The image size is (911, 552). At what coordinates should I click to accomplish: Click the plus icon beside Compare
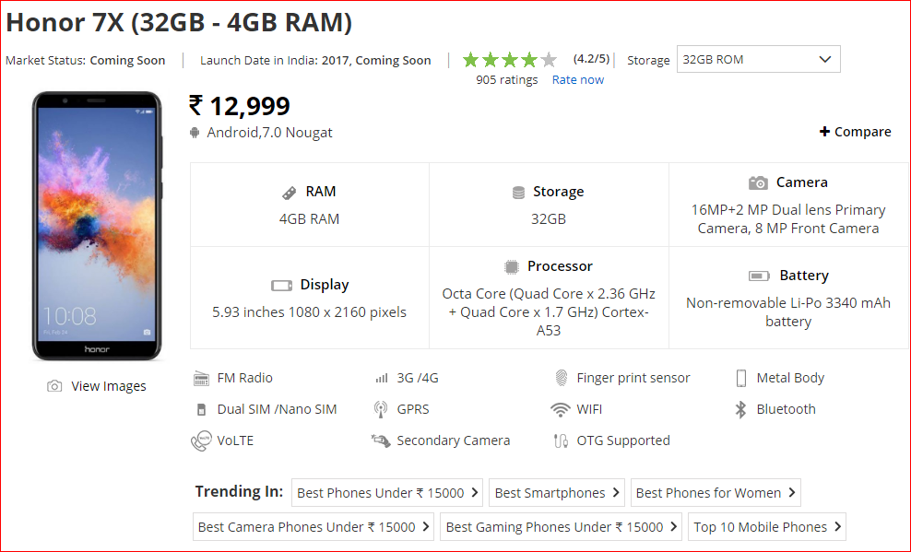coord(824,132)
